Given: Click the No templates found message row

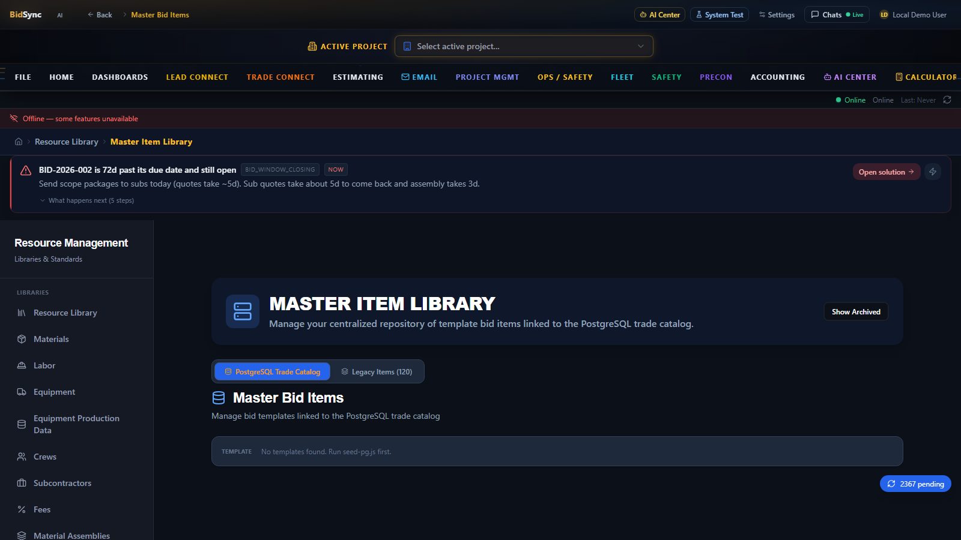Looking at the screenshot, I should pos(557,451).
